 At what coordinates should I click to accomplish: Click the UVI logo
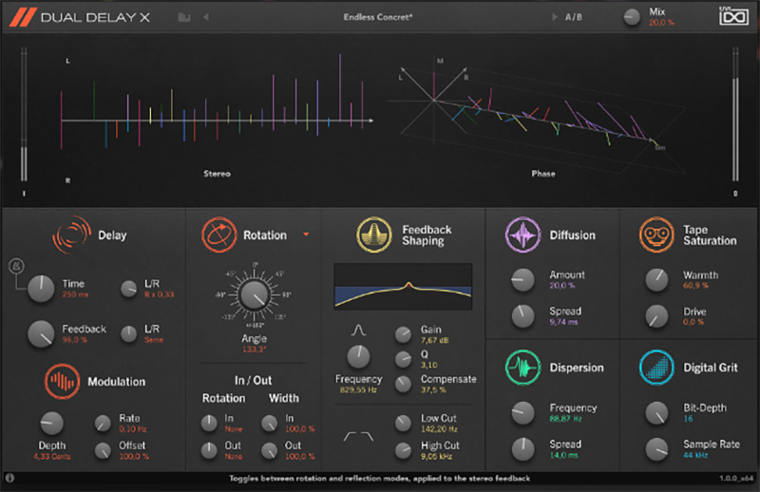coord(733,15)
